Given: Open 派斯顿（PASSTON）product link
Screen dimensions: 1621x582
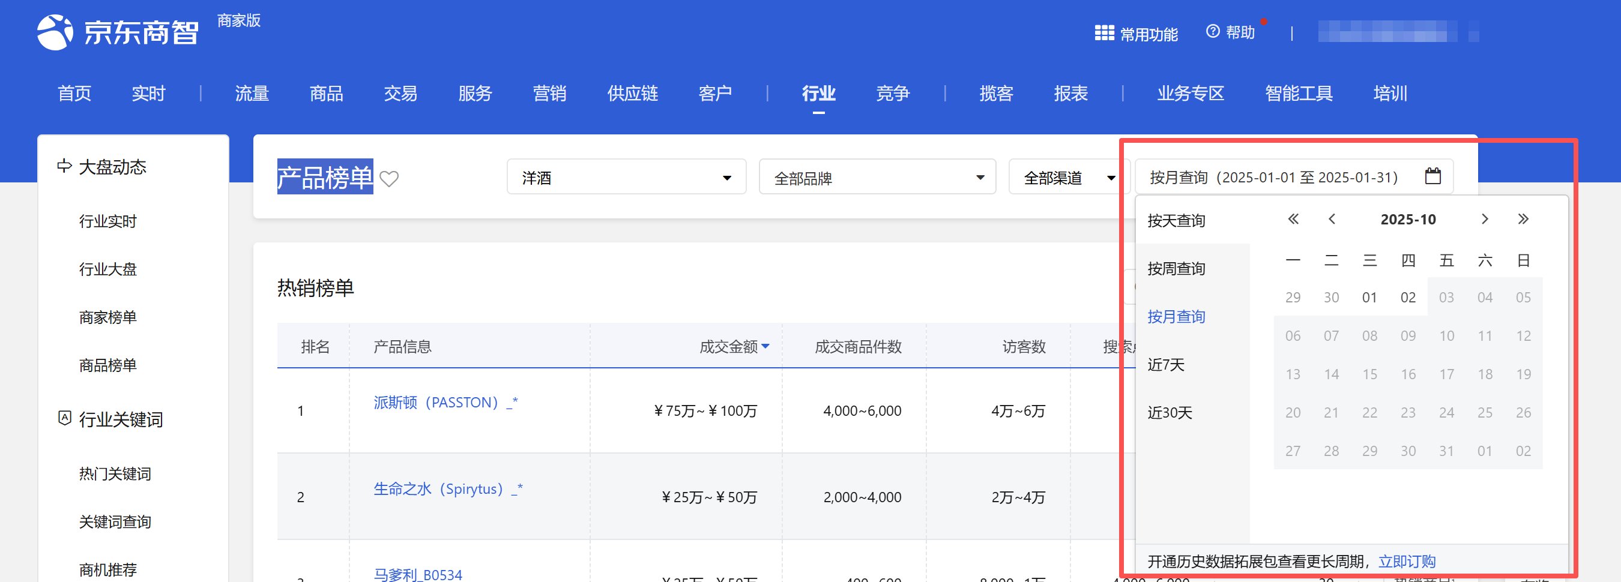Looking at the screenshot, I should pyautogui.click(x=445, y=402).
